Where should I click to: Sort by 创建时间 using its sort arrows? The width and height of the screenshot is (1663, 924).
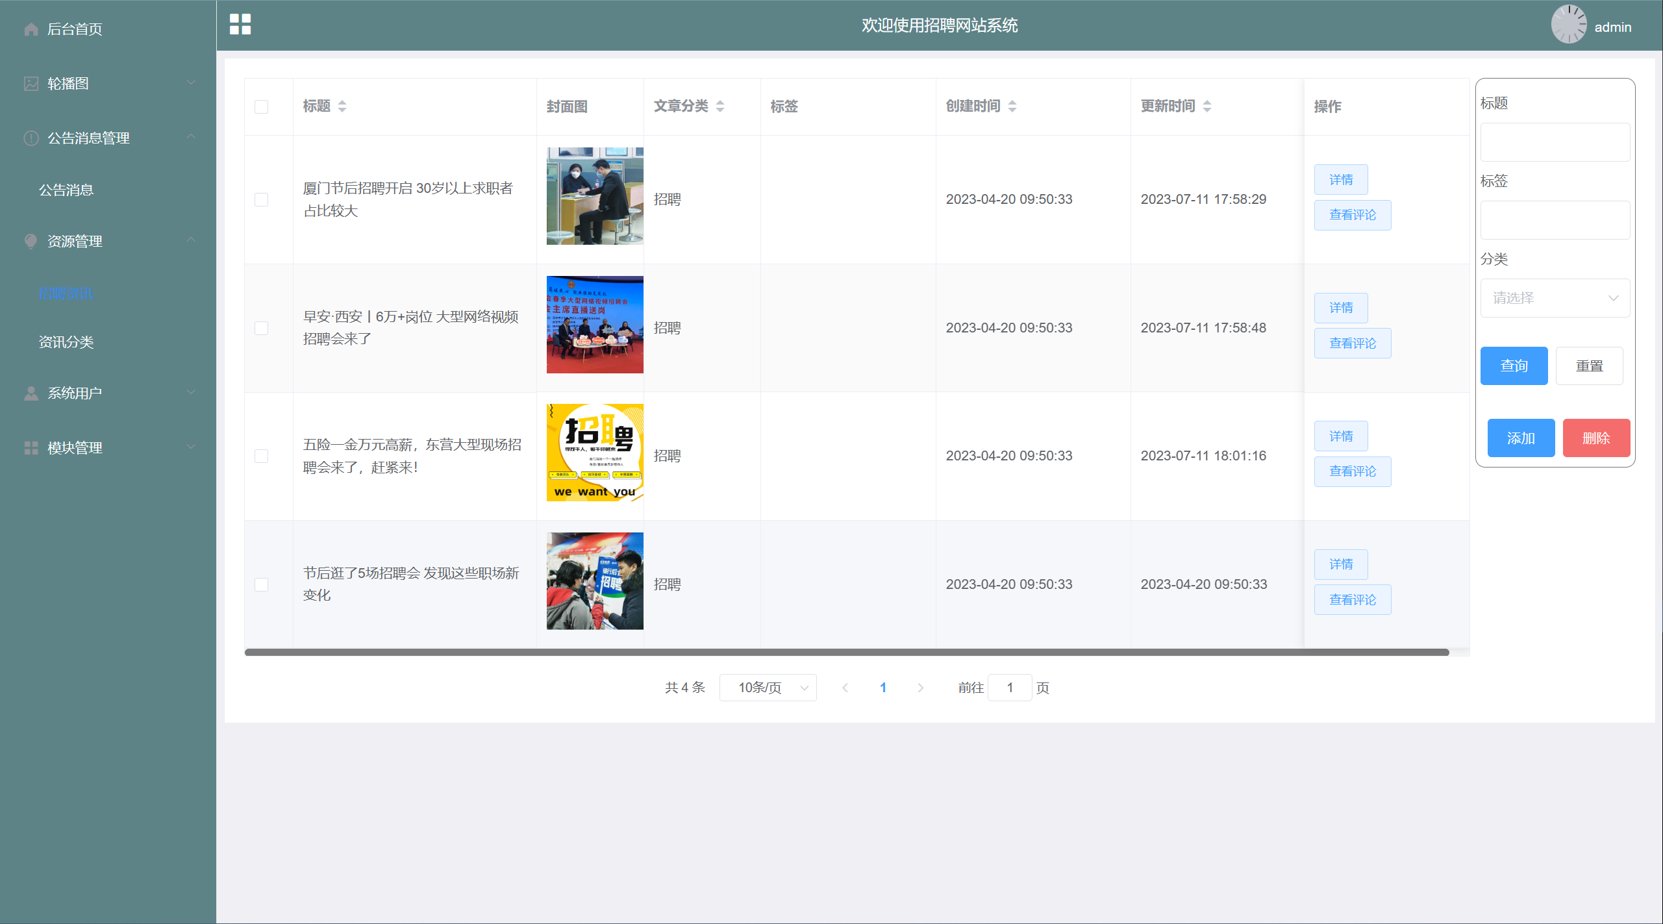[1012, 106]
